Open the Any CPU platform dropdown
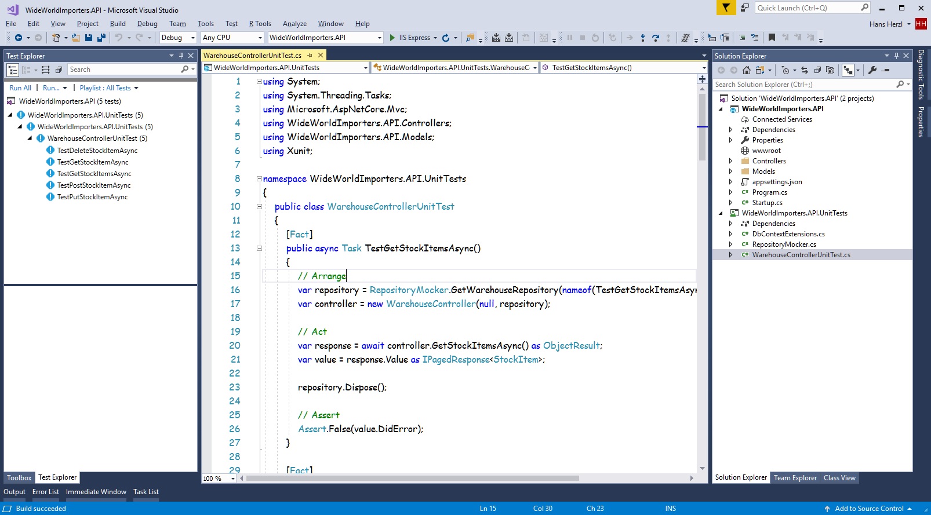 tap(232, 38)
